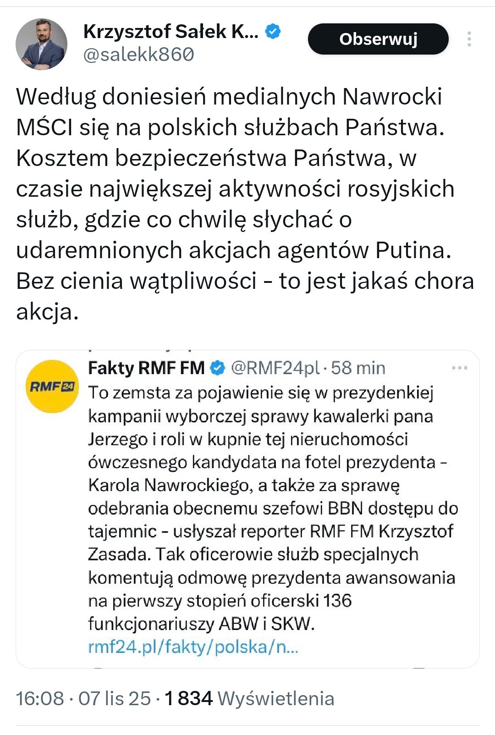Open Krzysztof Sałek's profile photo
The width and height of the screenshot is (495, 735).
(41, 44)
